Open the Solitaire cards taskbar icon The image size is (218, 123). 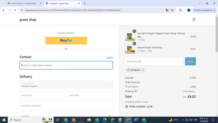(120, 120)
